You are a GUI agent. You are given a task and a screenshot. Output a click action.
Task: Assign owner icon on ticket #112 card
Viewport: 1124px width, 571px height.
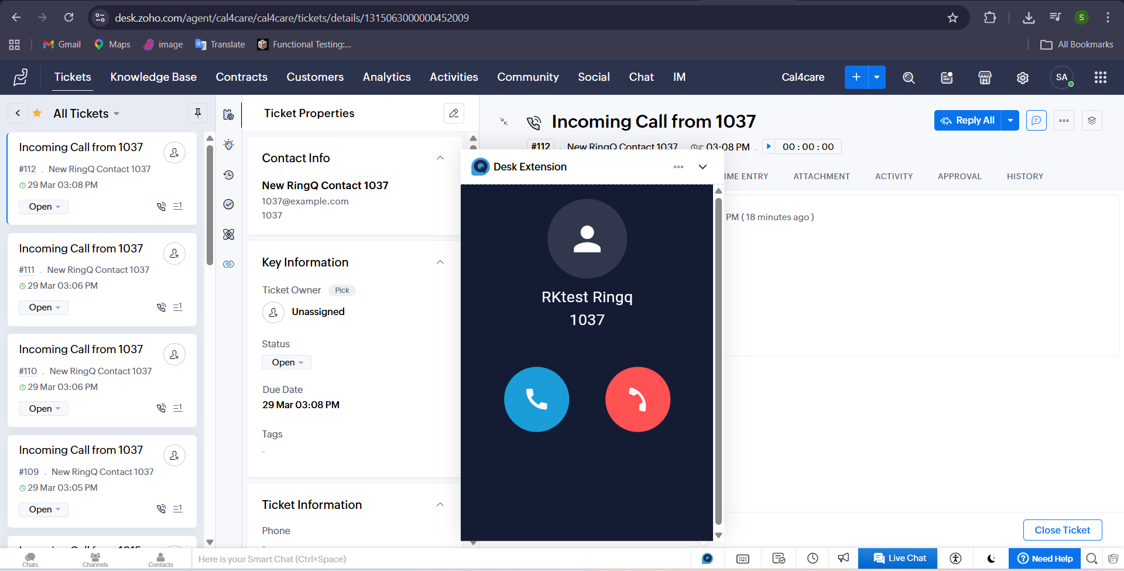click(174, 153)
